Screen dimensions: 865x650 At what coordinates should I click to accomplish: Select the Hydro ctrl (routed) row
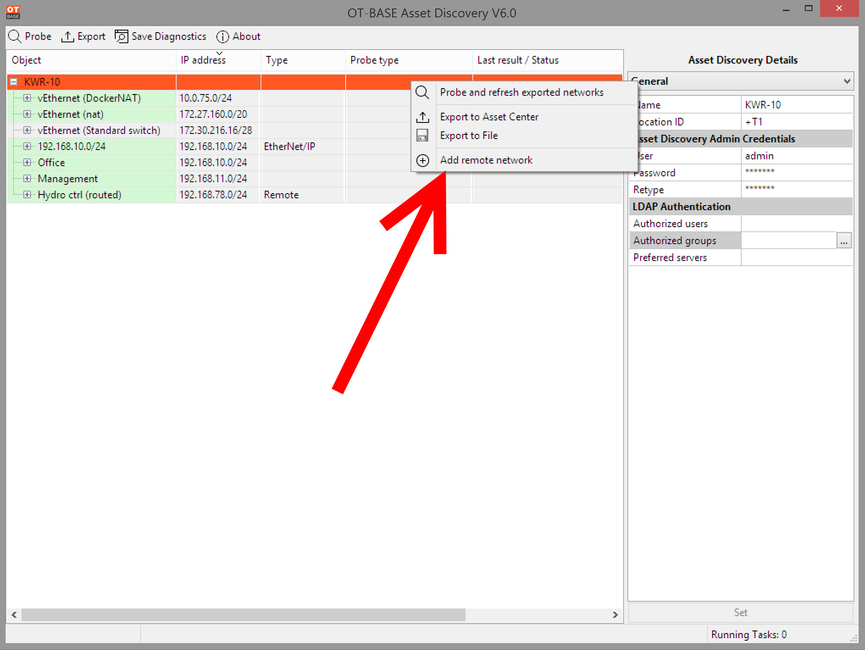pyautogui.click(x=315, y=194)
